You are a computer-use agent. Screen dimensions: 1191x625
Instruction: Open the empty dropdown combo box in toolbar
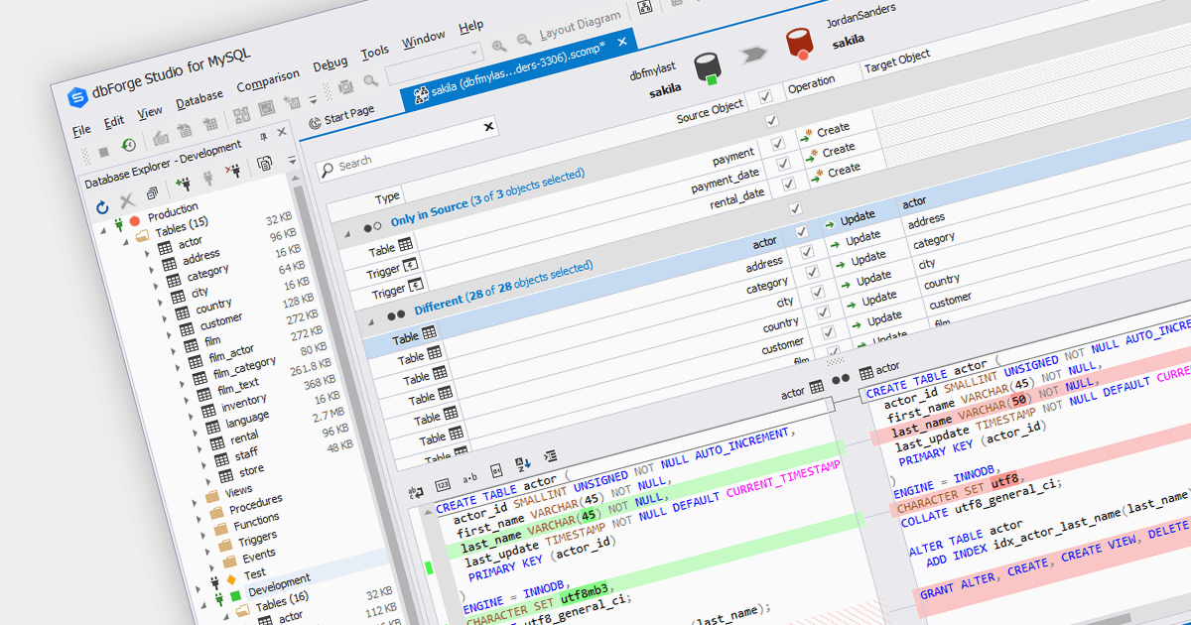point(436,62)
